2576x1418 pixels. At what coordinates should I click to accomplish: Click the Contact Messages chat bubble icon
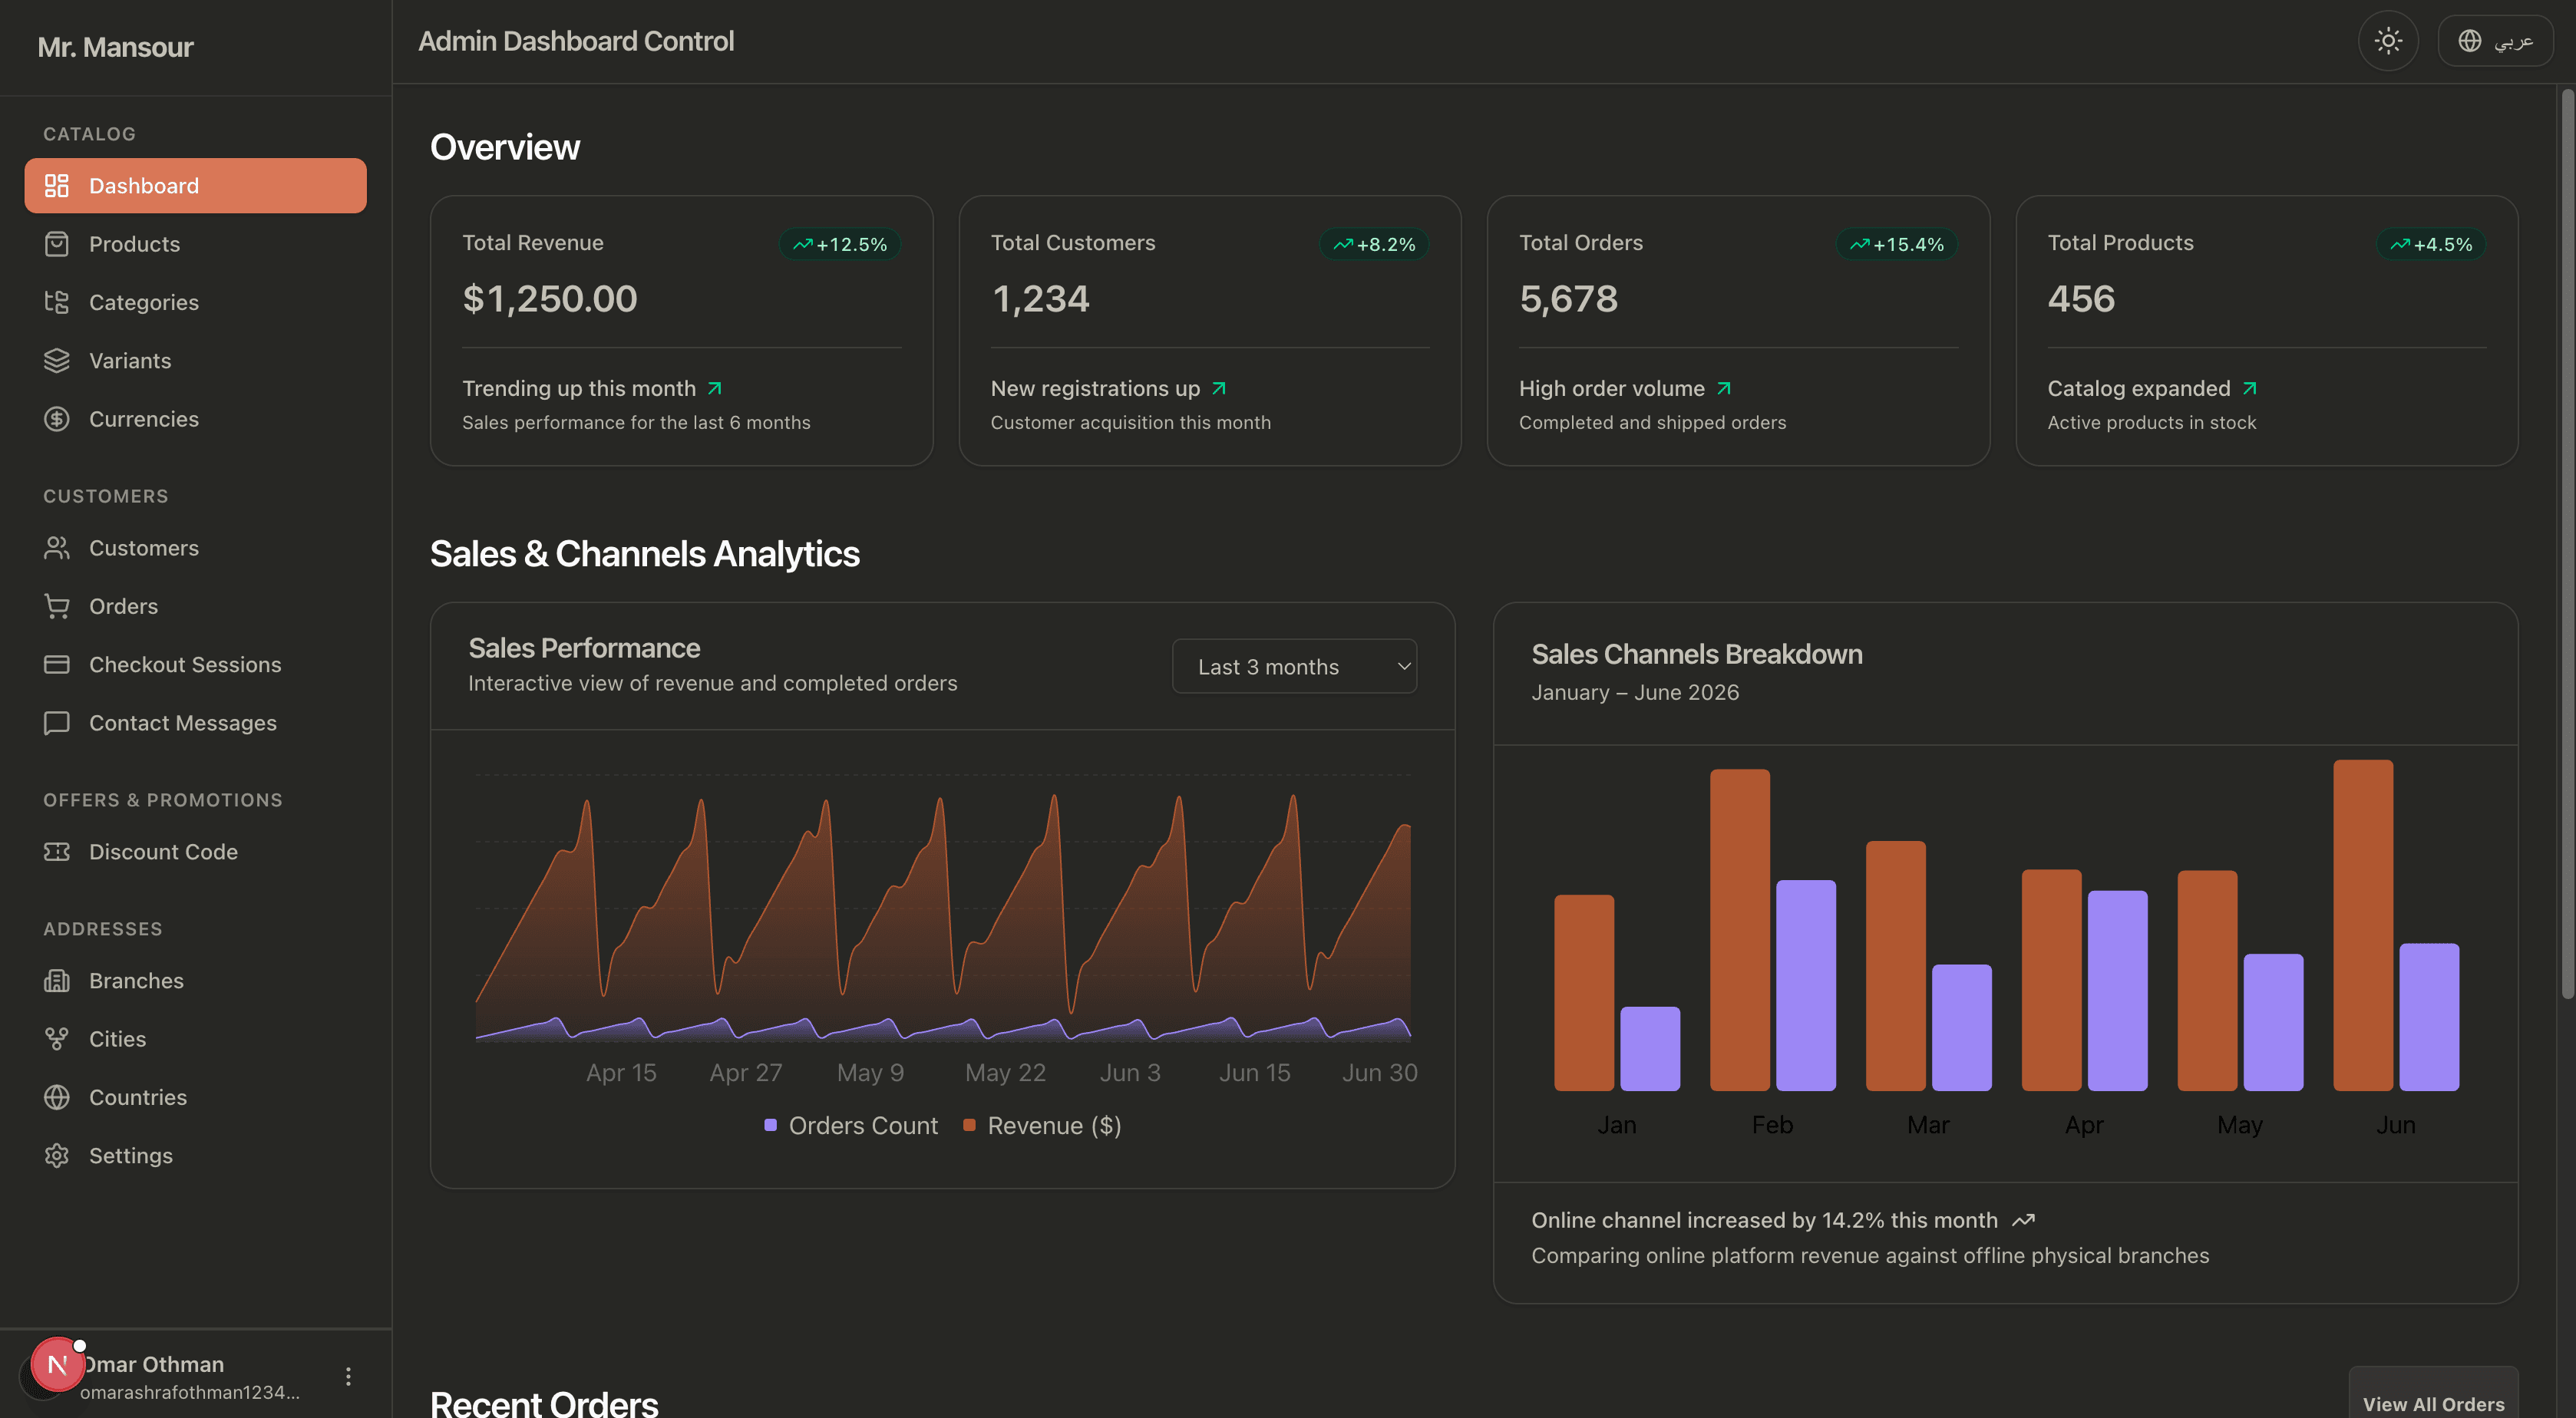point(57,723)
